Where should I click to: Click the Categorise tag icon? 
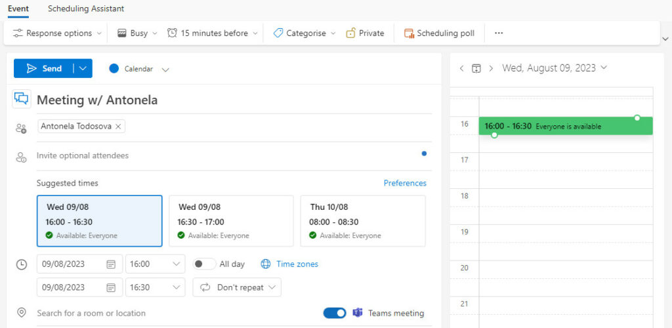click(x=278, y=33)
